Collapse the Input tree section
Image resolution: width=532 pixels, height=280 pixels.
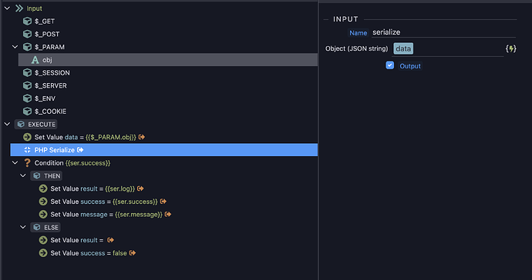click(x=7, y=8)
